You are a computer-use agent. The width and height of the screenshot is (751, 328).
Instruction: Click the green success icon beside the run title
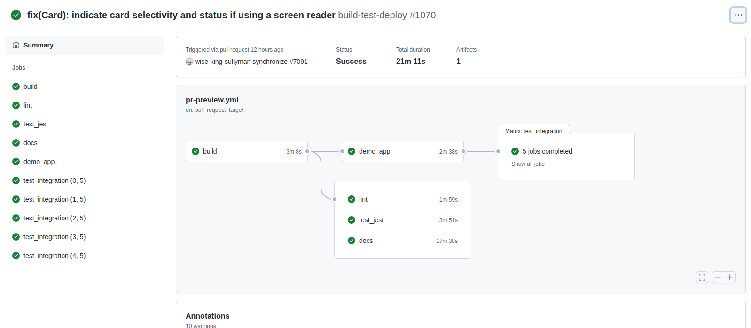[16, 15]
